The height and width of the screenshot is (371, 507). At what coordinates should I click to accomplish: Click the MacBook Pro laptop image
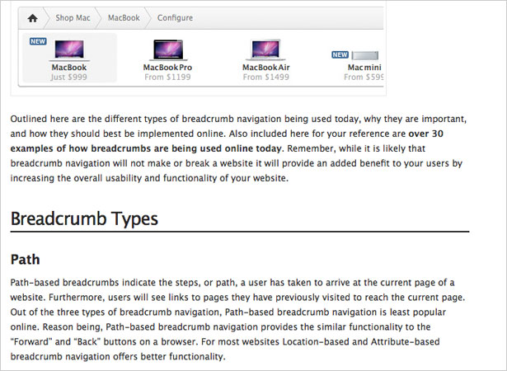coord(168,50)
